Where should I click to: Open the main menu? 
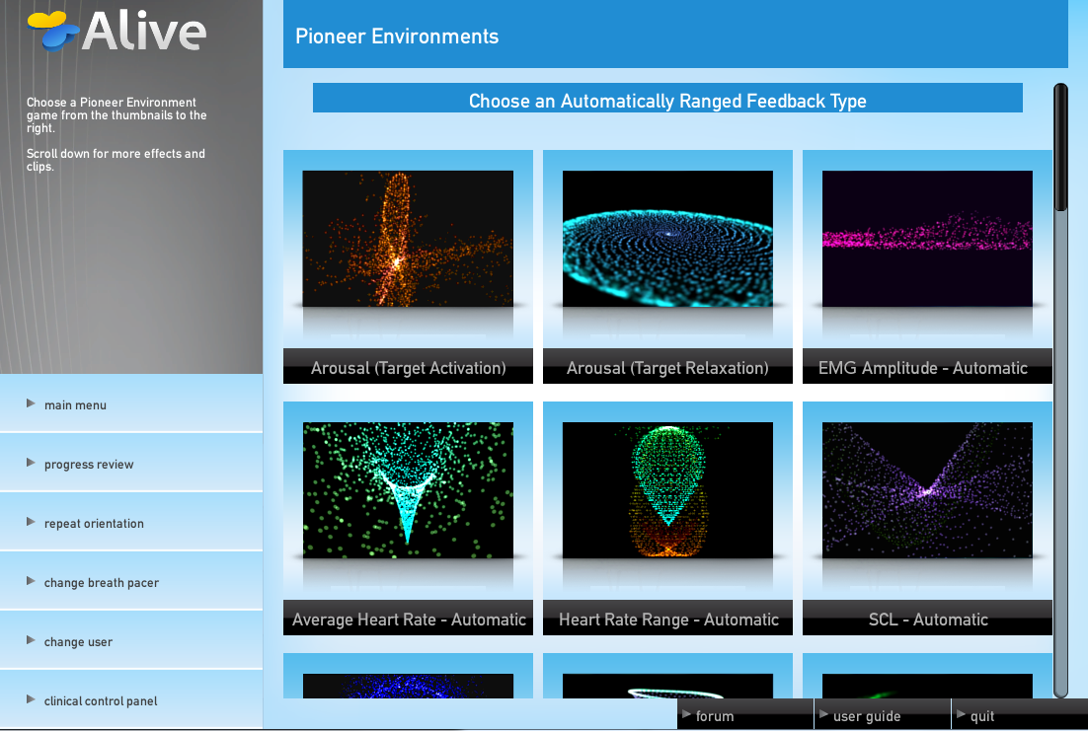click(75, 405)
